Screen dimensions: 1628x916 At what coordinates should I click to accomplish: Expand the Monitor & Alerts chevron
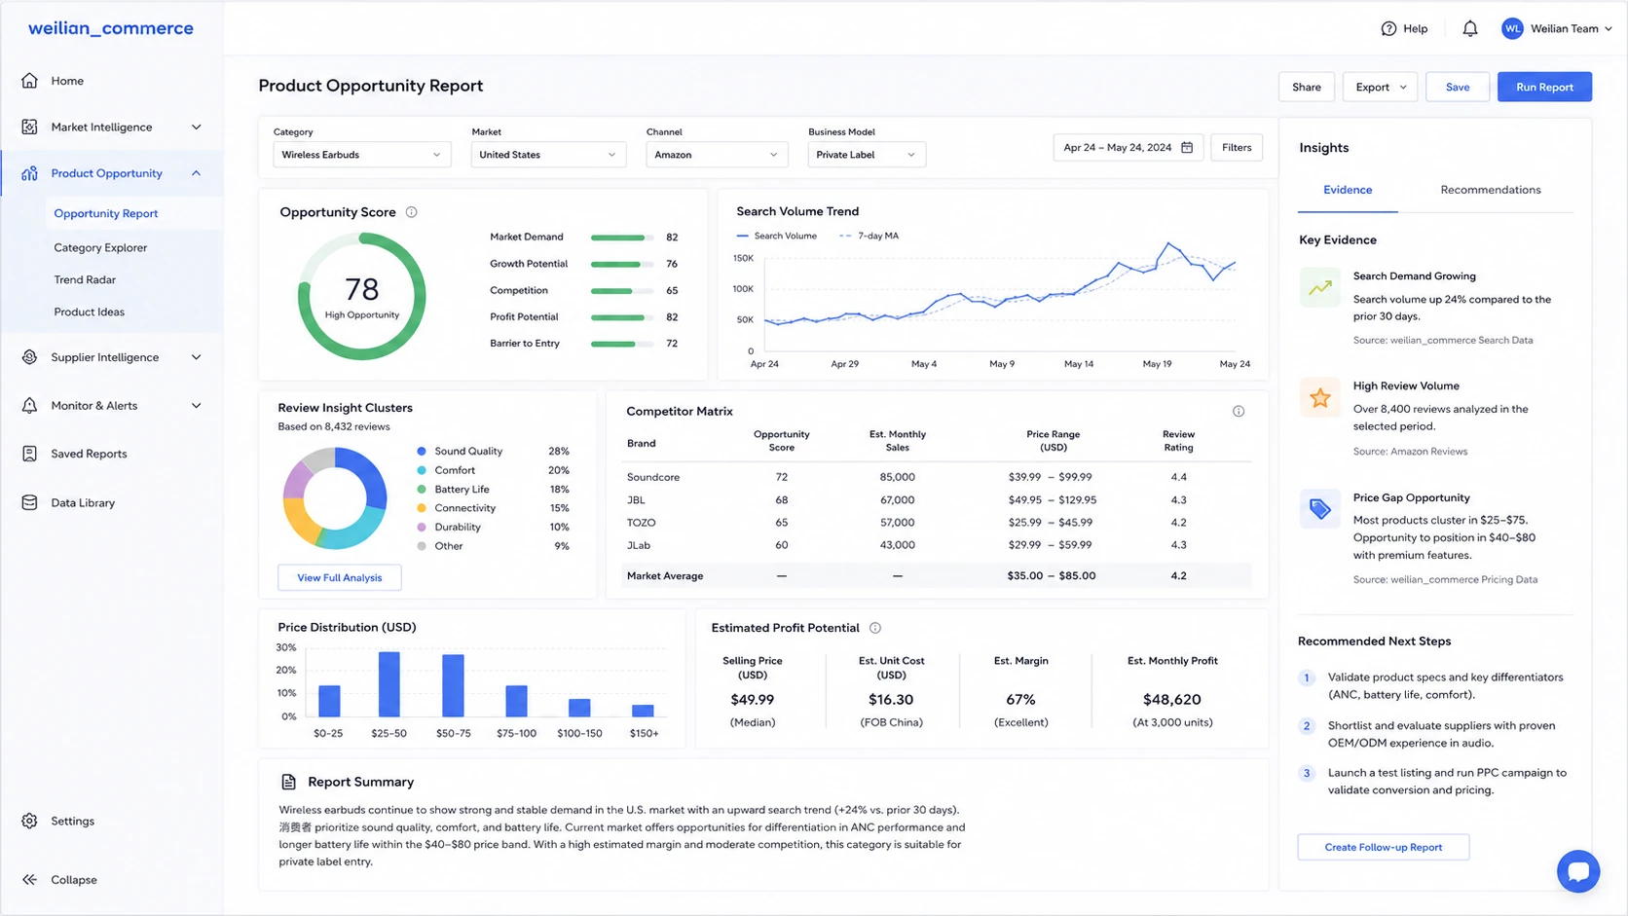click(197, 406)
